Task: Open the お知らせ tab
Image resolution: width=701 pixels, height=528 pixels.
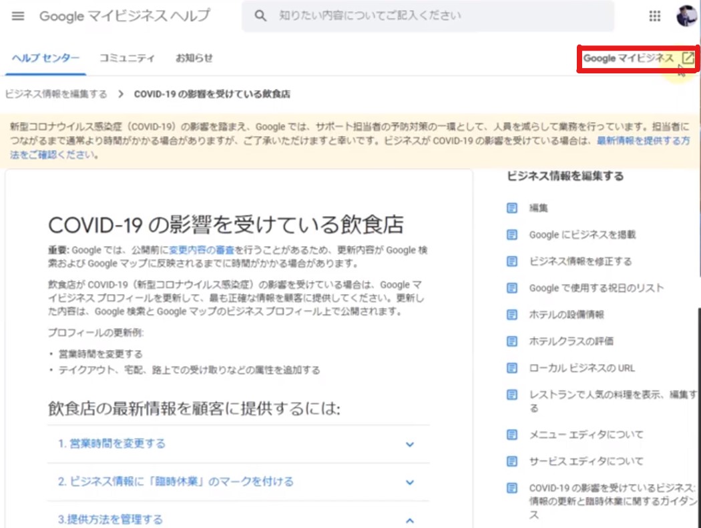Action: pyautogui.click(x=194, y=58)
